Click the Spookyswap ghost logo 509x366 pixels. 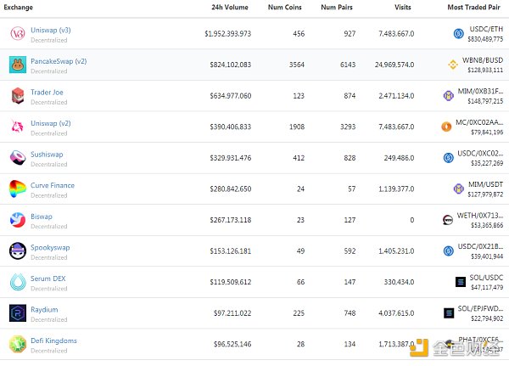[x=18, y=251]
